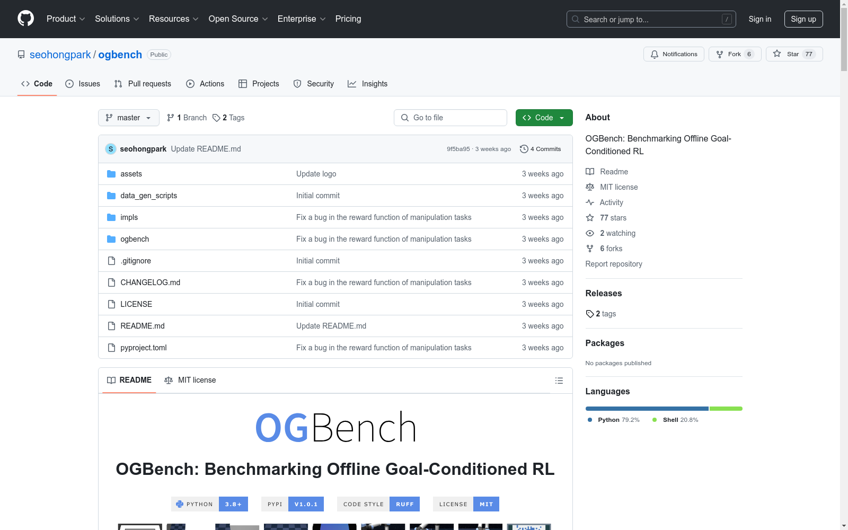Click the tags icon under Releases
Image resolution: width=848 pixels, height=530 pixels.
point(590,314)
